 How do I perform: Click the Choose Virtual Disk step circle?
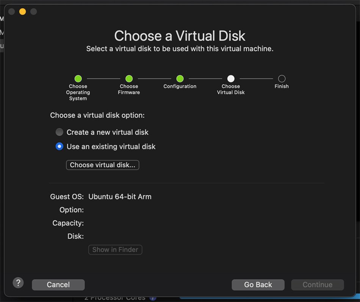point(231,79)
